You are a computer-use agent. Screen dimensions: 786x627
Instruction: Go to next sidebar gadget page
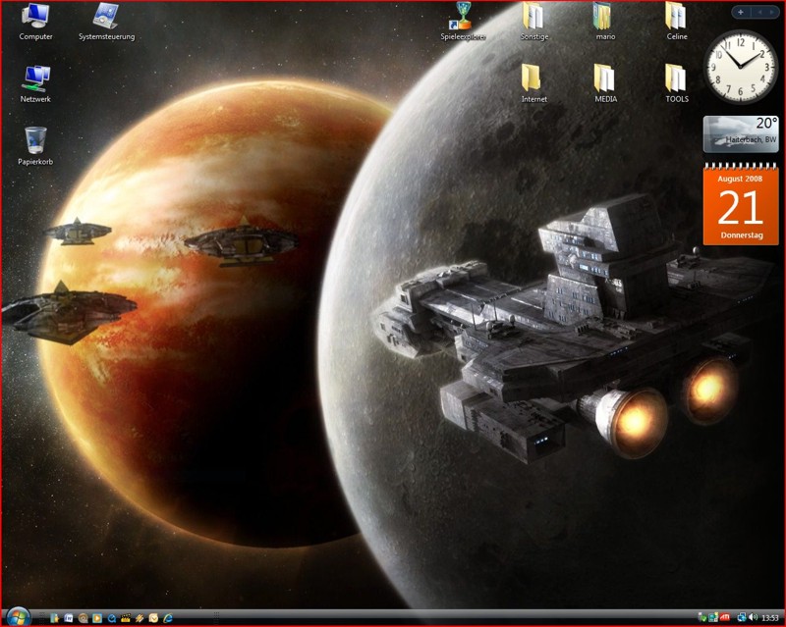point(769,12)
